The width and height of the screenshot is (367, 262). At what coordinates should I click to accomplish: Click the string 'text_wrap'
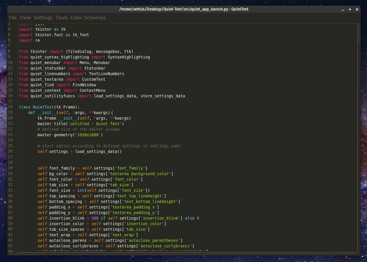click(x=123, y=235)
